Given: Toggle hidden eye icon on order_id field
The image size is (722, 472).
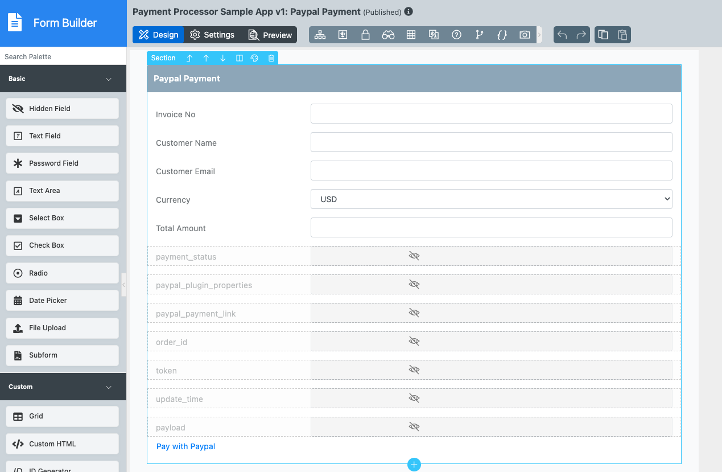Looking at the screenshot, I should tap(414, 342).
